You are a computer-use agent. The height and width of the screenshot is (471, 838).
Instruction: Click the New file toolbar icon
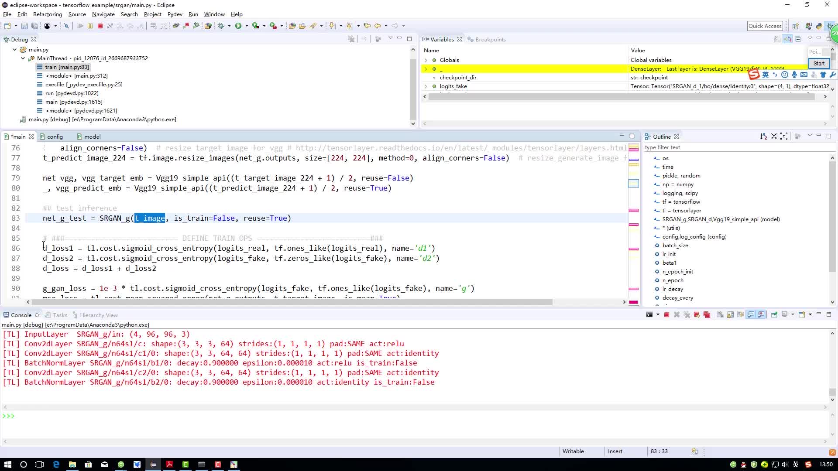[7, 26]
